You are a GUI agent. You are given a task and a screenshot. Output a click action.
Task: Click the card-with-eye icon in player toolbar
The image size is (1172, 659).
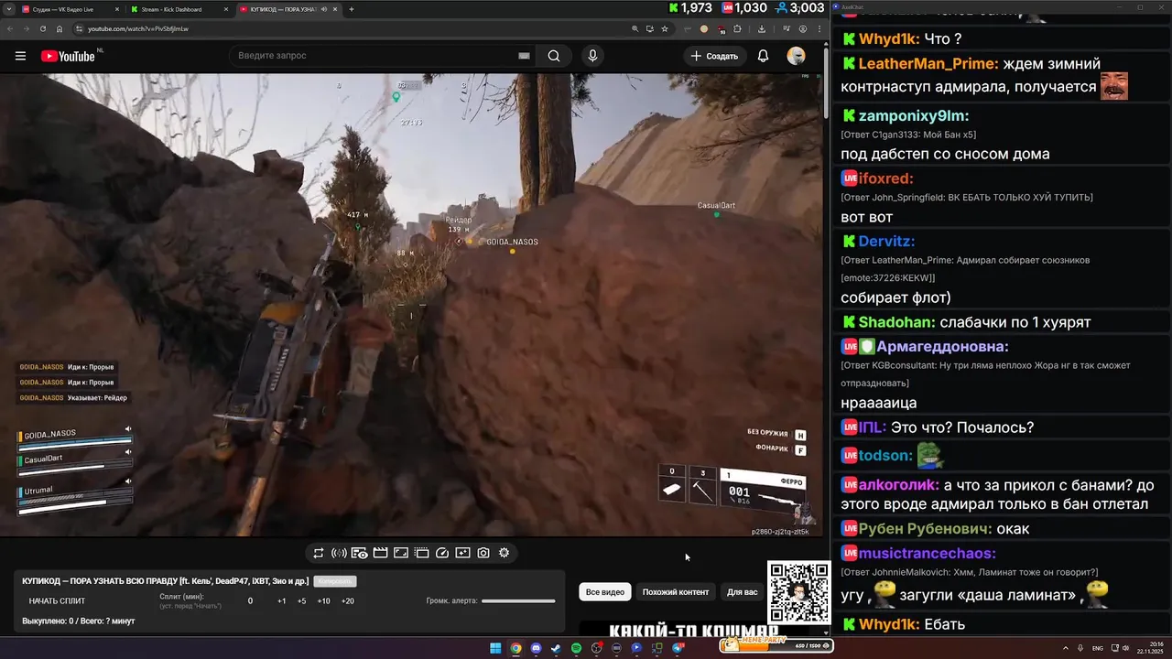click(x=360, y=553)
